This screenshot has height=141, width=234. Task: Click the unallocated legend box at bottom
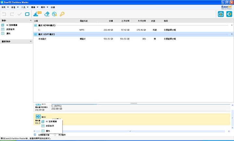[x=55, y=135]
